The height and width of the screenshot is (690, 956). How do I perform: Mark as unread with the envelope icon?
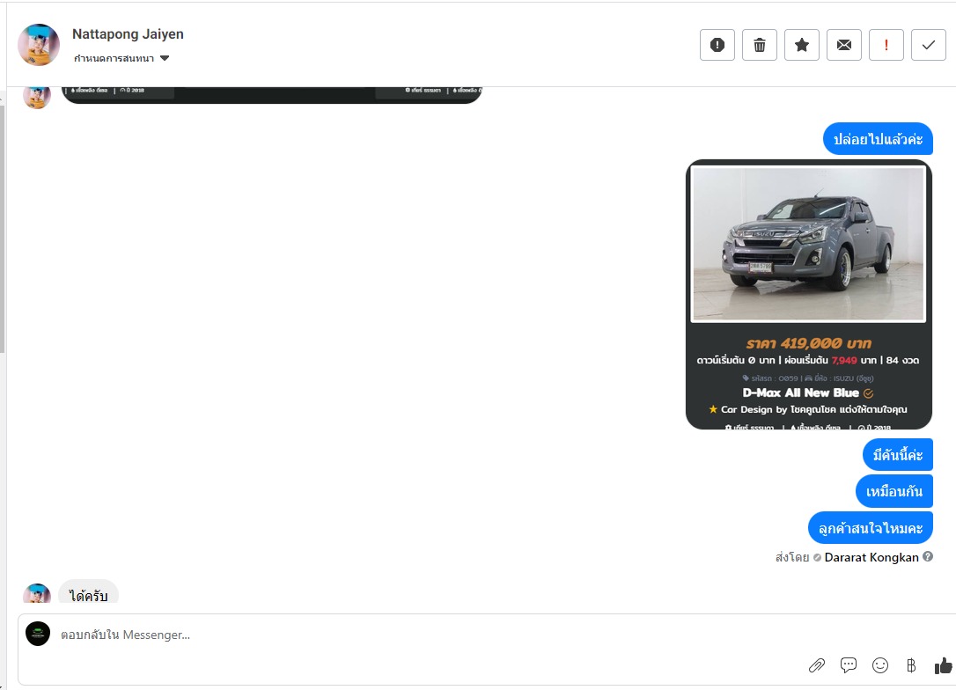coord(844,45)
